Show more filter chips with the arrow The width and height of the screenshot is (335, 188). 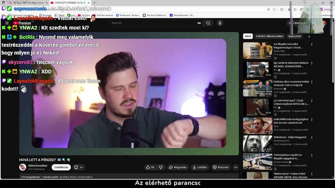(x=309, y=36)
